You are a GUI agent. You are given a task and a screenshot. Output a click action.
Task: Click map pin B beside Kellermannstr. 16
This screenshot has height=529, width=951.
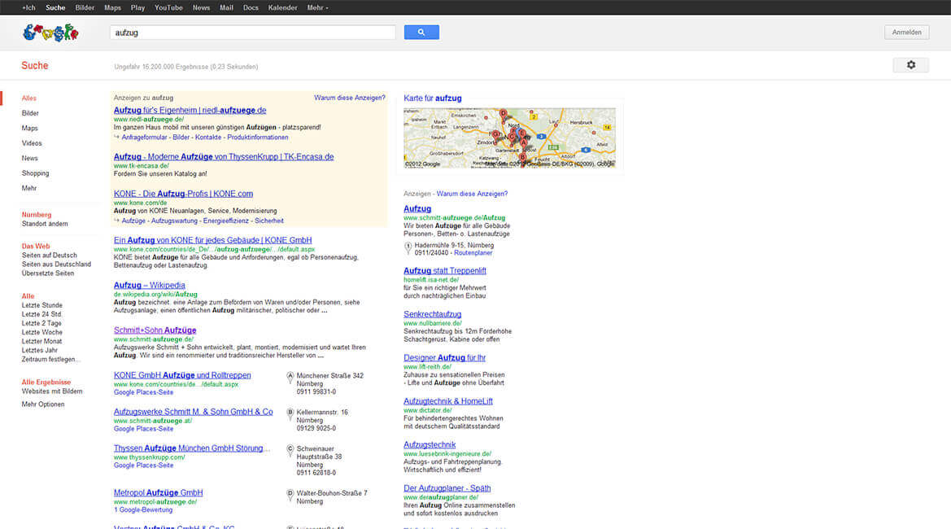pyautogui.click(x=290, y=413)
